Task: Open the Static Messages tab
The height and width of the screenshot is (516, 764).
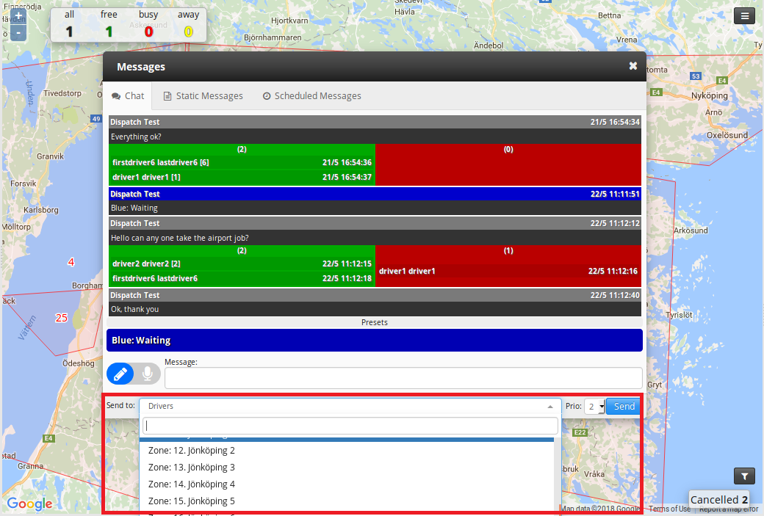Action: 203,96
